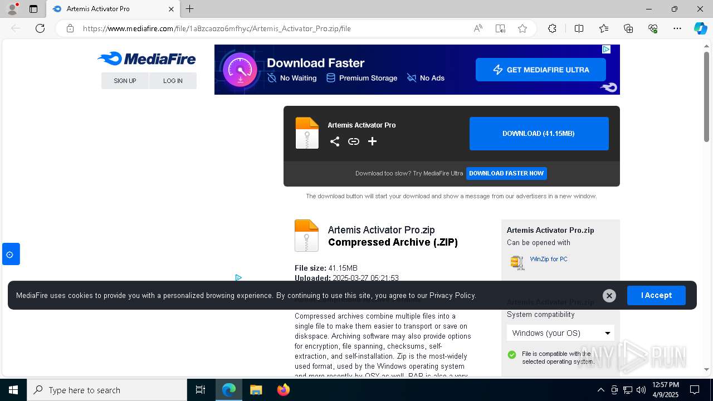The height and width of the screenshot is (401, 713).
Task: Open notification center
Action: [x=695, y=390]
